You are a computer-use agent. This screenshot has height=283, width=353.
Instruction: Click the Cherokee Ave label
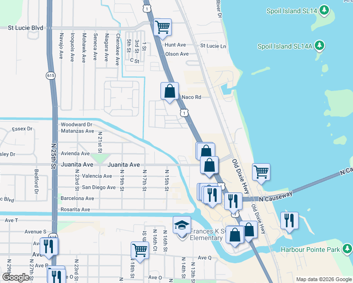[118, 50]
